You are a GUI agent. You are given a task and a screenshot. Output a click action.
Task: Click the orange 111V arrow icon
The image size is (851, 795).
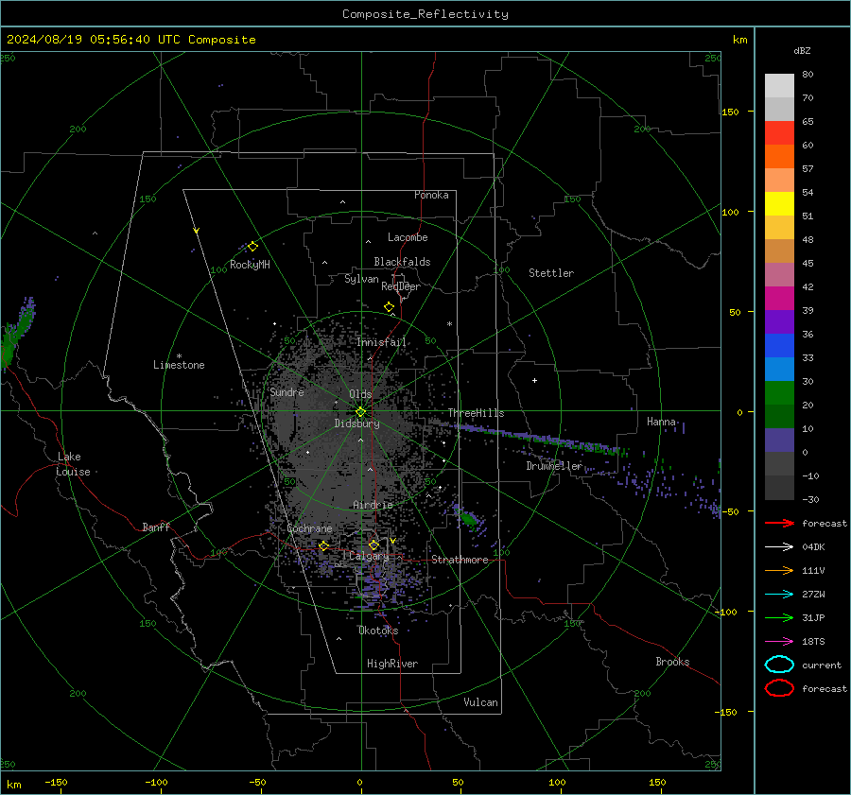coord(779,570)
